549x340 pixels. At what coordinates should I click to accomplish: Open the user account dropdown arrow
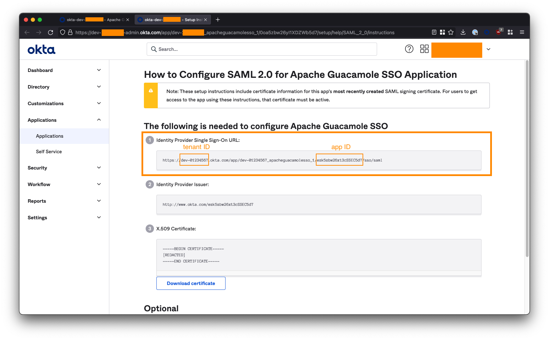[488, 49]
